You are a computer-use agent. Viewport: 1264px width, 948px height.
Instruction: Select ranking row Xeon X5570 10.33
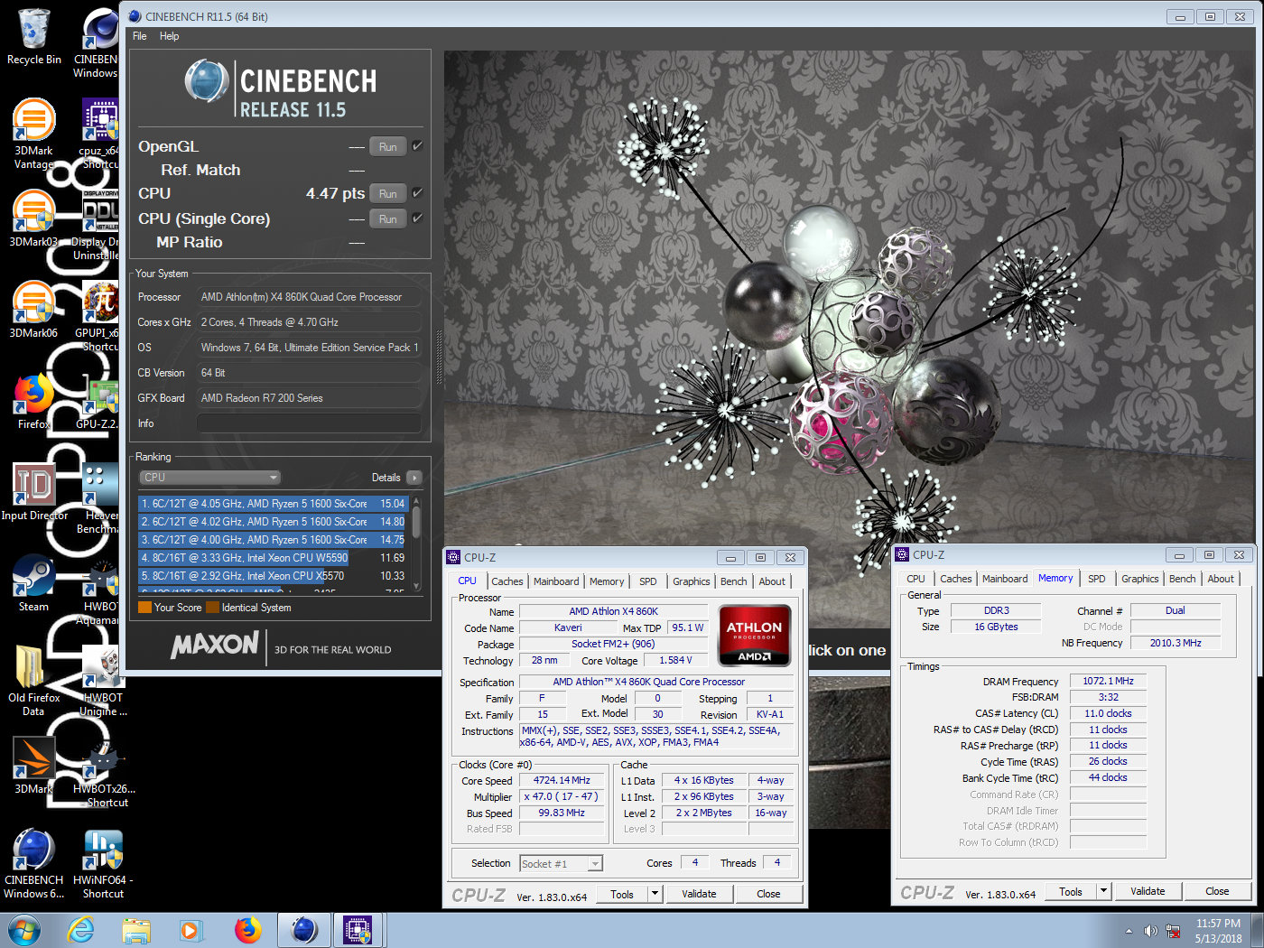pos(274,576)
